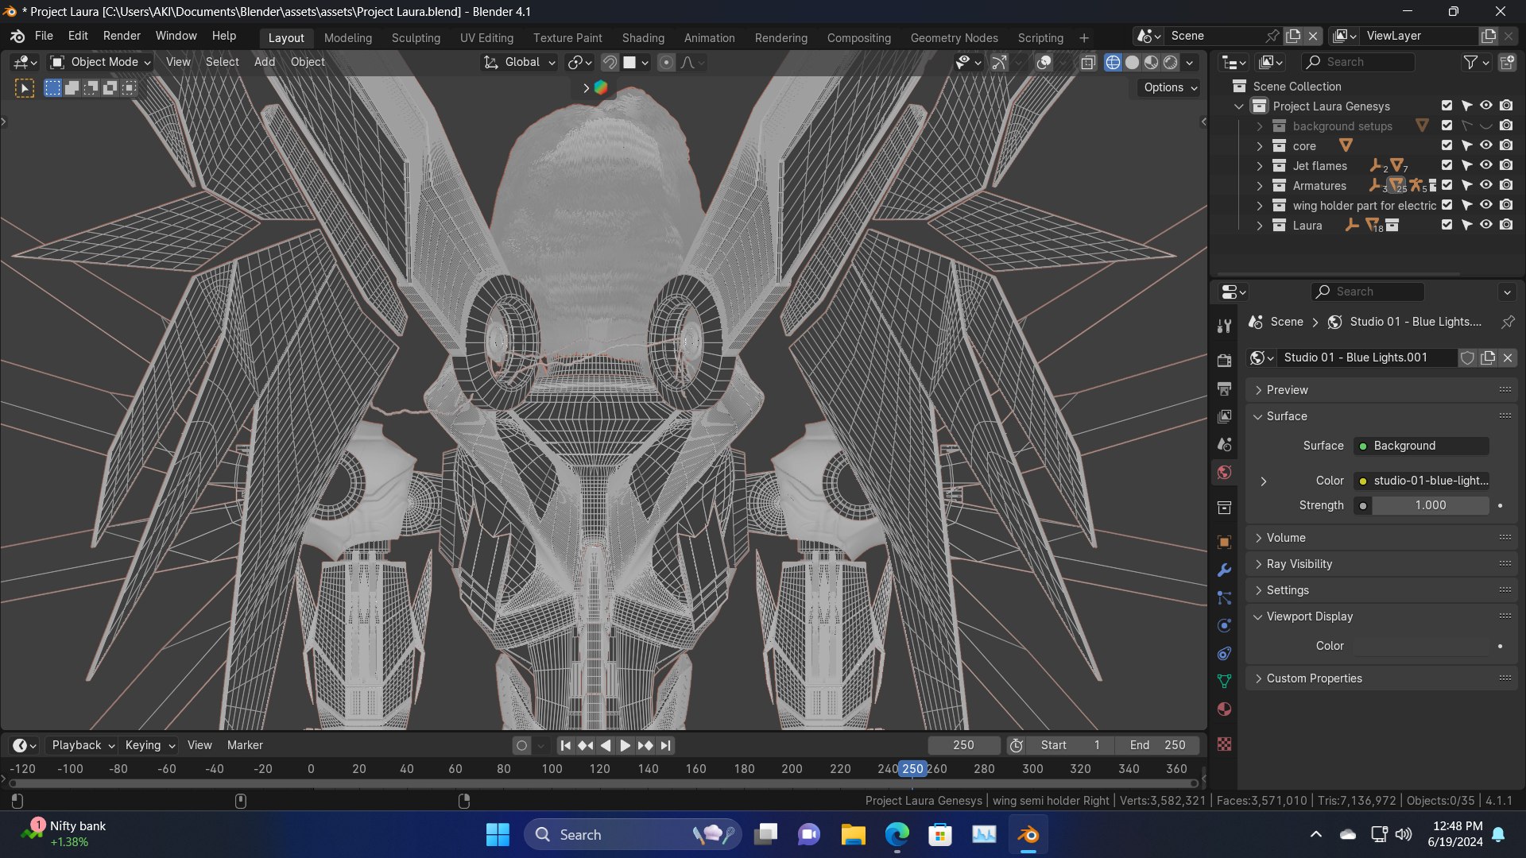This screenshot has height=858, width=1526.
Task: Open the Object Data green triangle tab
Action: [1224, 681]
